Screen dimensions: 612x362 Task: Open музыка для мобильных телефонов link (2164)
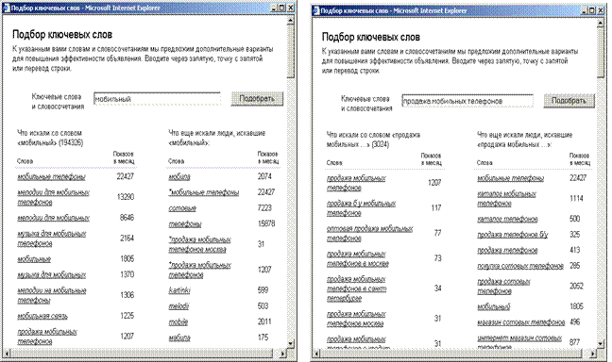click(52, 239)
